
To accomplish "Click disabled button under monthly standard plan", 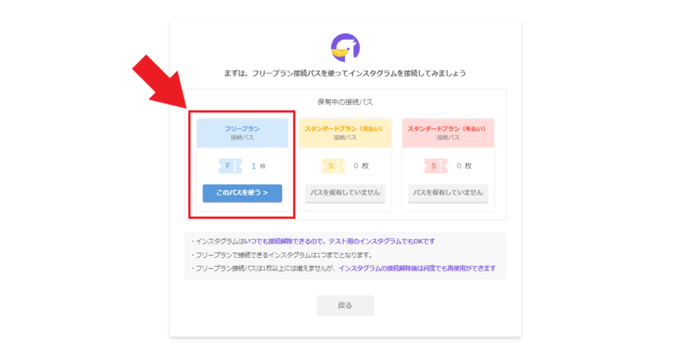I will pos(345,193).
